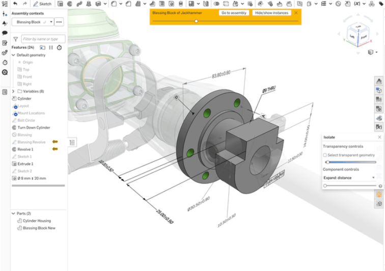Click the Front face of the view cube
Screen dimensions: 385x271
point(364,37)
